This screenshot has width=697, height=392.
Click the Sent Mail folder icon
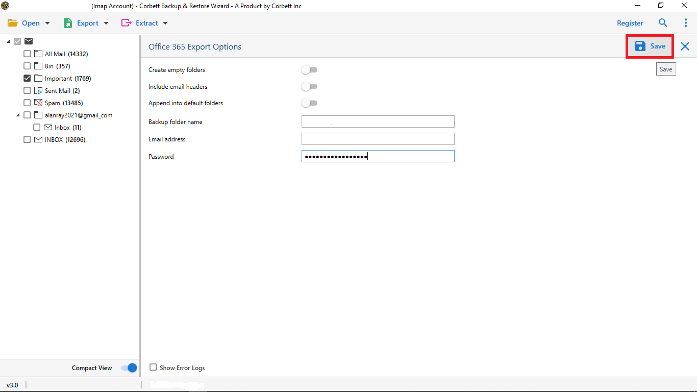(38, 90)
